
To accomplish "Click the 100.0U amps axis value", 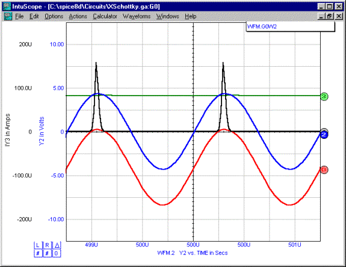I will click(x=23, y=88).
